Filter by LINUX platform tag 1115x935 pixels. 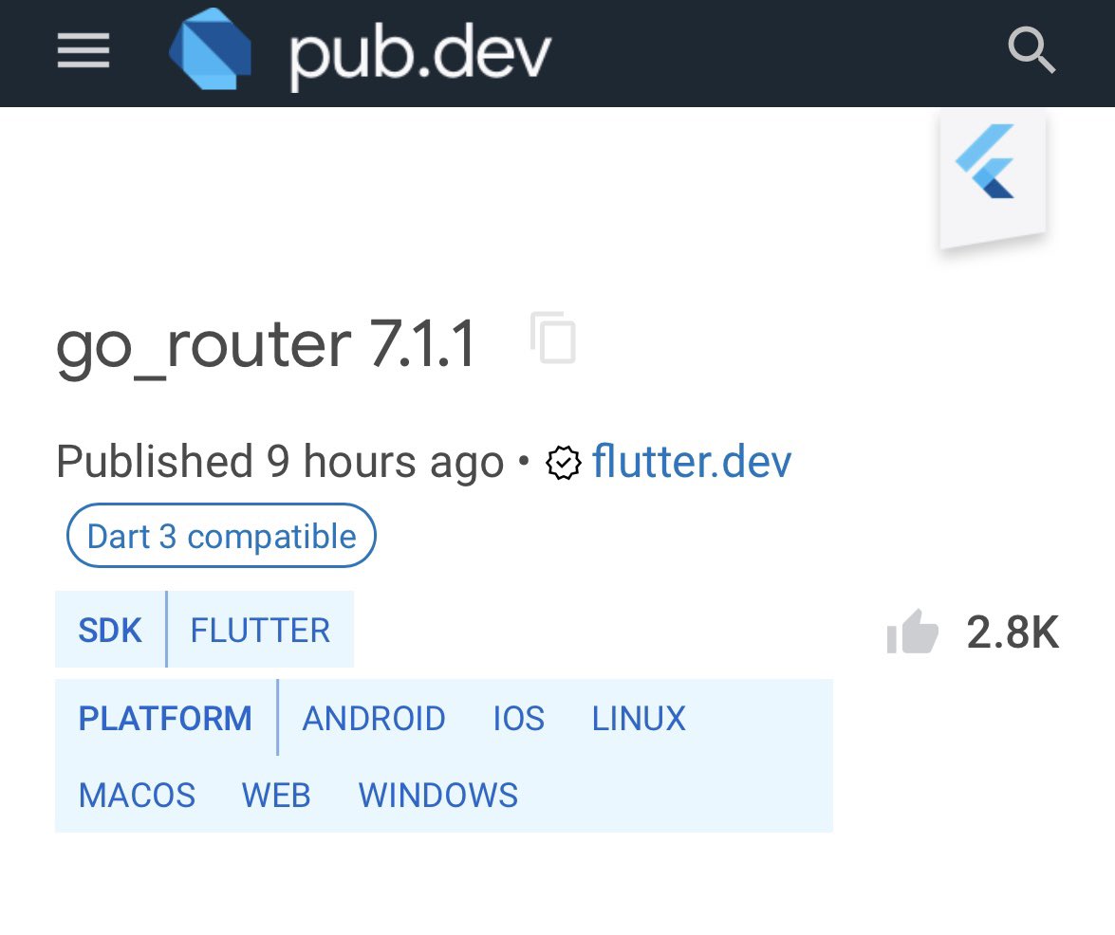639,718
